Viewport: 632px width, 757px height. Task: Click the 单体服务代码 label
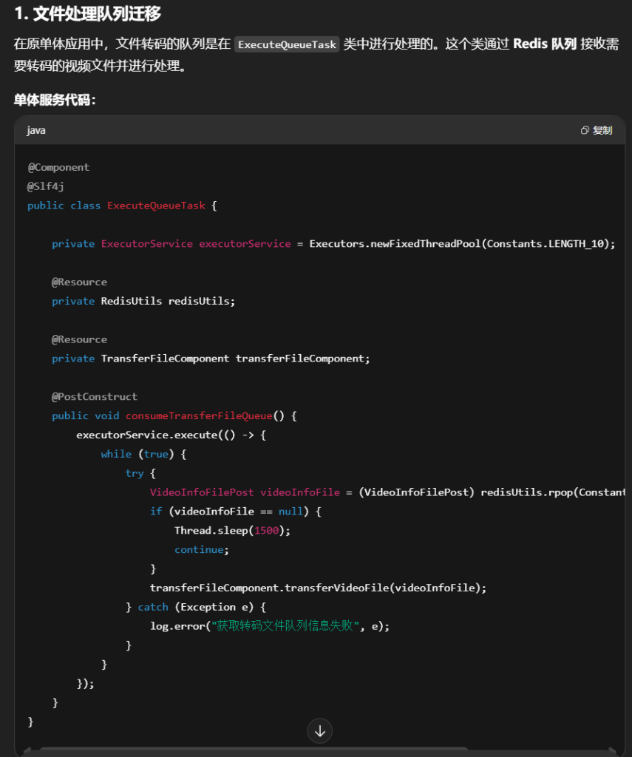click(55, 100)
